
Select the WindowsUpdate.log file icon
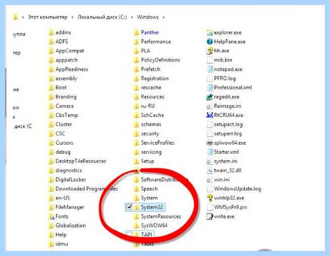210,189
